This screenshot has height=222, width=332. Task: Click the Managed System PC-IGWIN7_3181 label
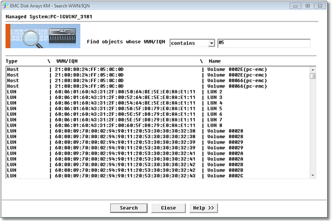click(x=49, y=17)
